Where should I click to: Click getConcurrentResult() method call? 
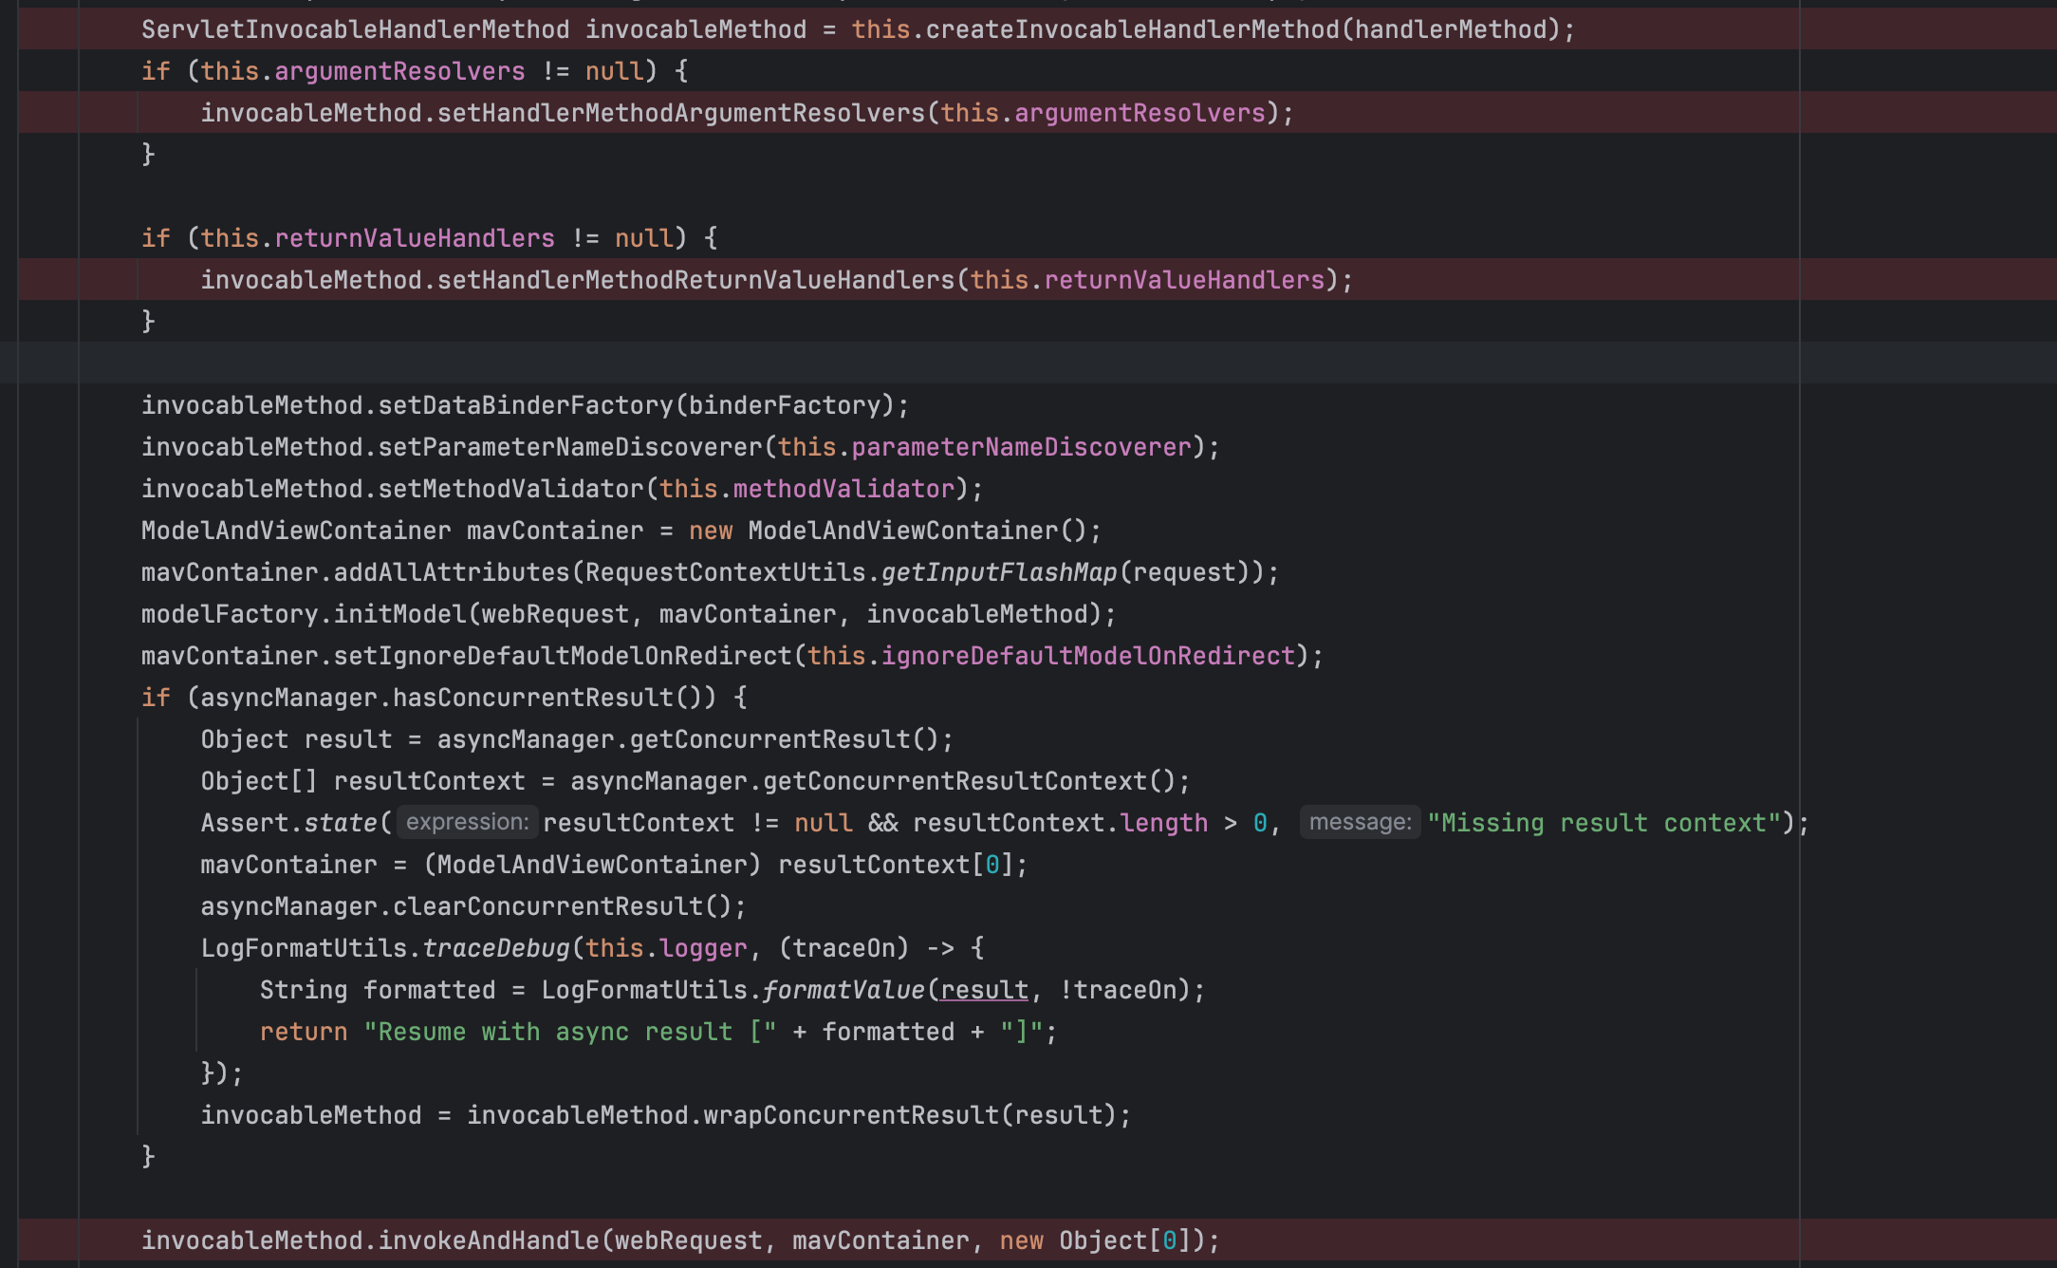[784, 739]
